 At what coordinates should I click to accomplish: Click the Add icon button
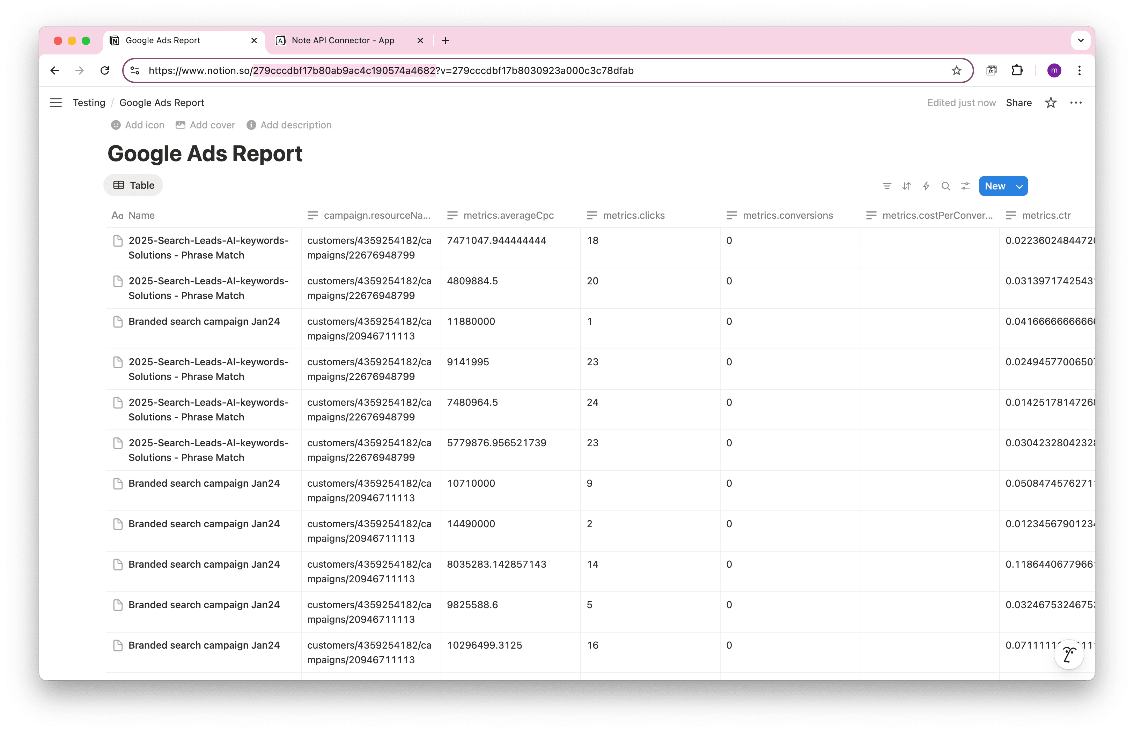138,125
